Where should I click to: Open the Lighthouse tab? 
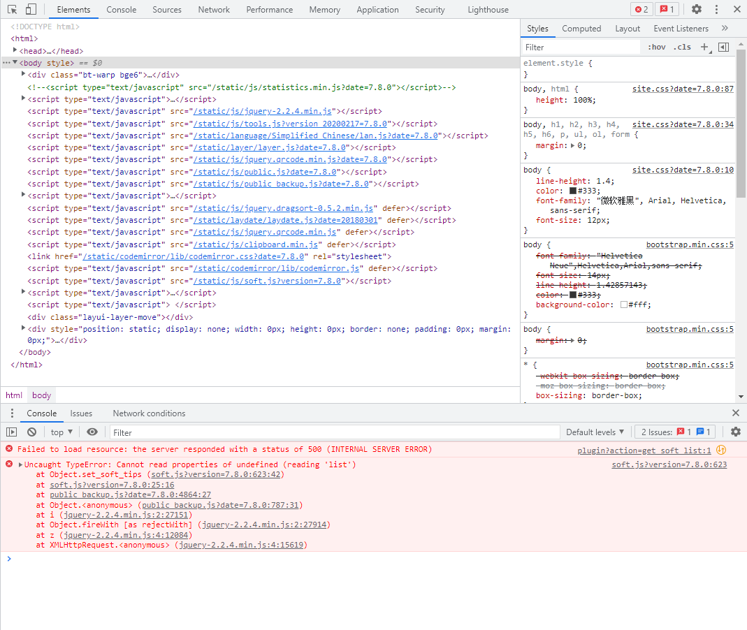488,10
